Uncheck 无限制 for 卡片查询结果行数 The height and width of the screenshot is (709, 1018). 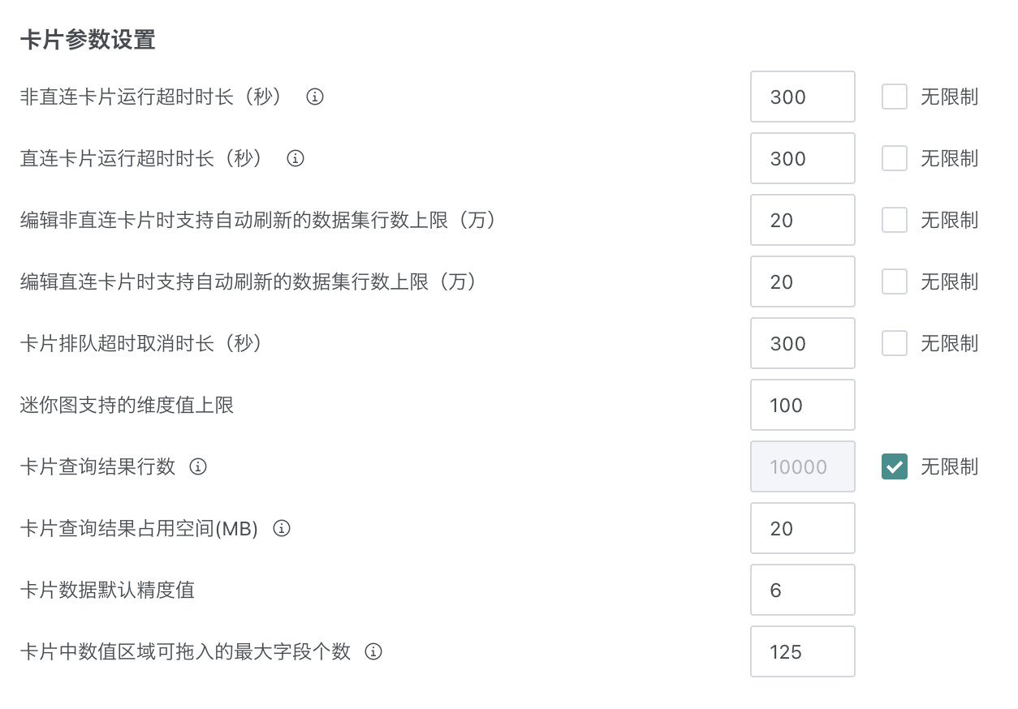pyautogui.click(x=894, y=467)
